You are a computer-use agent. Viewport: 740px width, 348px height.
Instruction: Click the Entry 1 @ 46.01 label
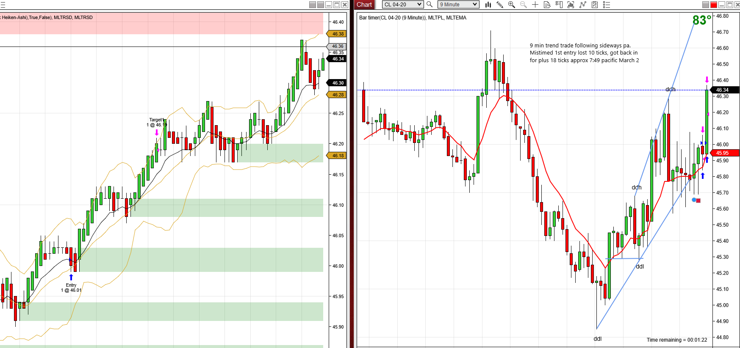[71, 288]
